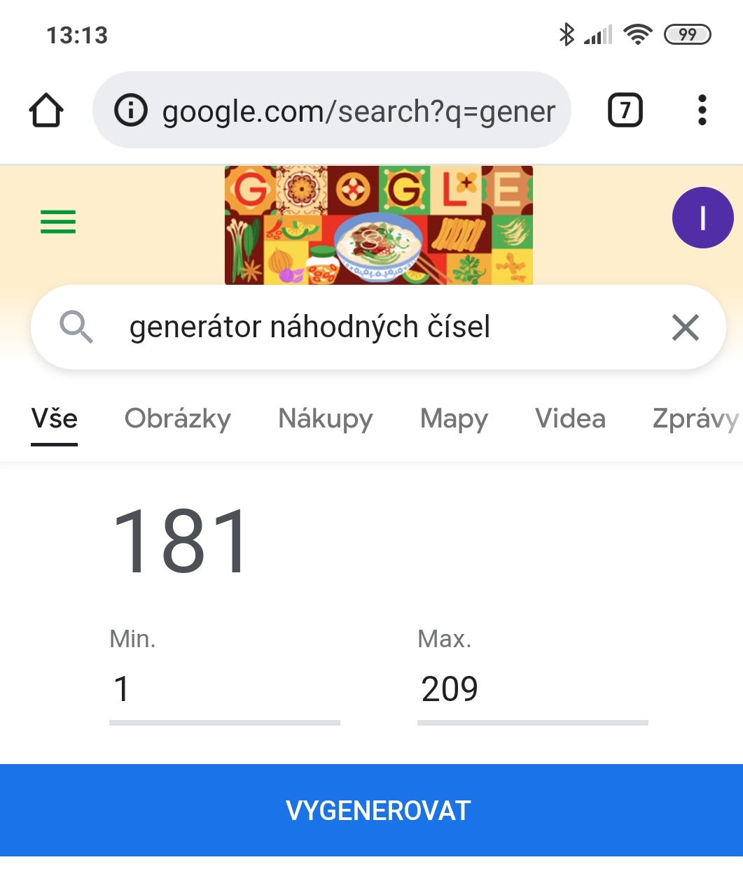Tap the browser home icon

point(46,111)
